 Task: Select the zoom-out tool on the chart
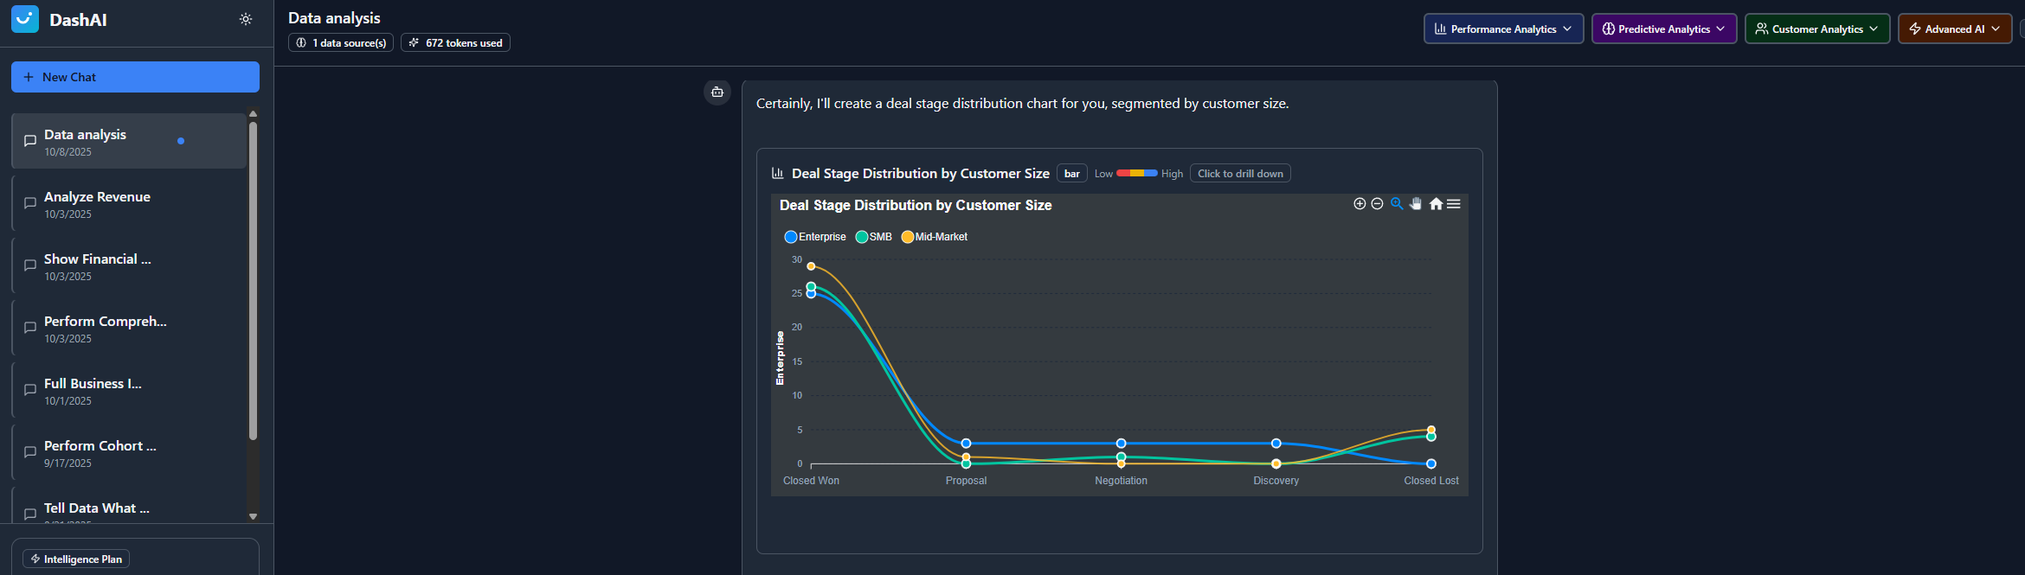pos(1377,204)
